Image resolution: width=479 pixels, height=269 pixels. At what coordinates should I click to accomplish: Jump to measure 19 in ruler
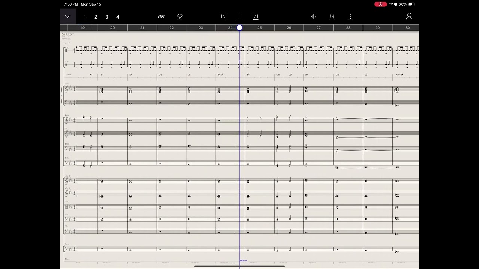pyautogui.click(x=83, y=28)
